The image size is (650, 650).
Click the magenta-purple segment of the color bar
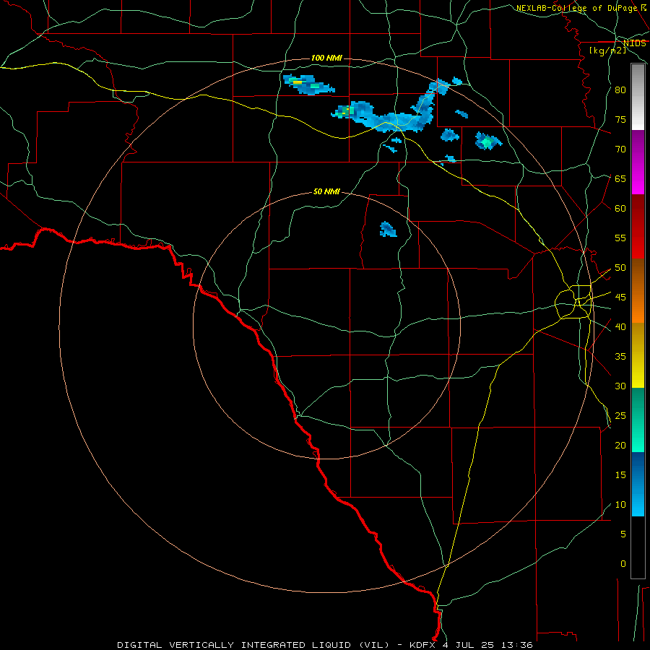(x=638, y=162)
